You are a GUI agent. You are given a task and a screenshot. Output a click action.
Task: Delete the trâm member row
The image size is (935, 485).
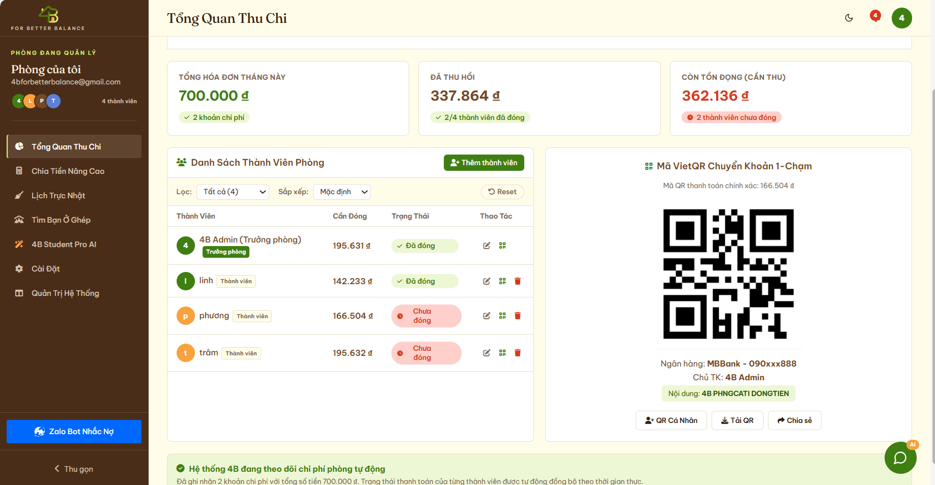point(518,353)
